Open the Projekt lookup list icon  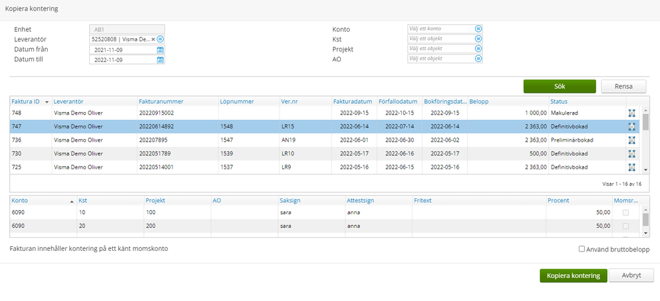click(478, 49)
